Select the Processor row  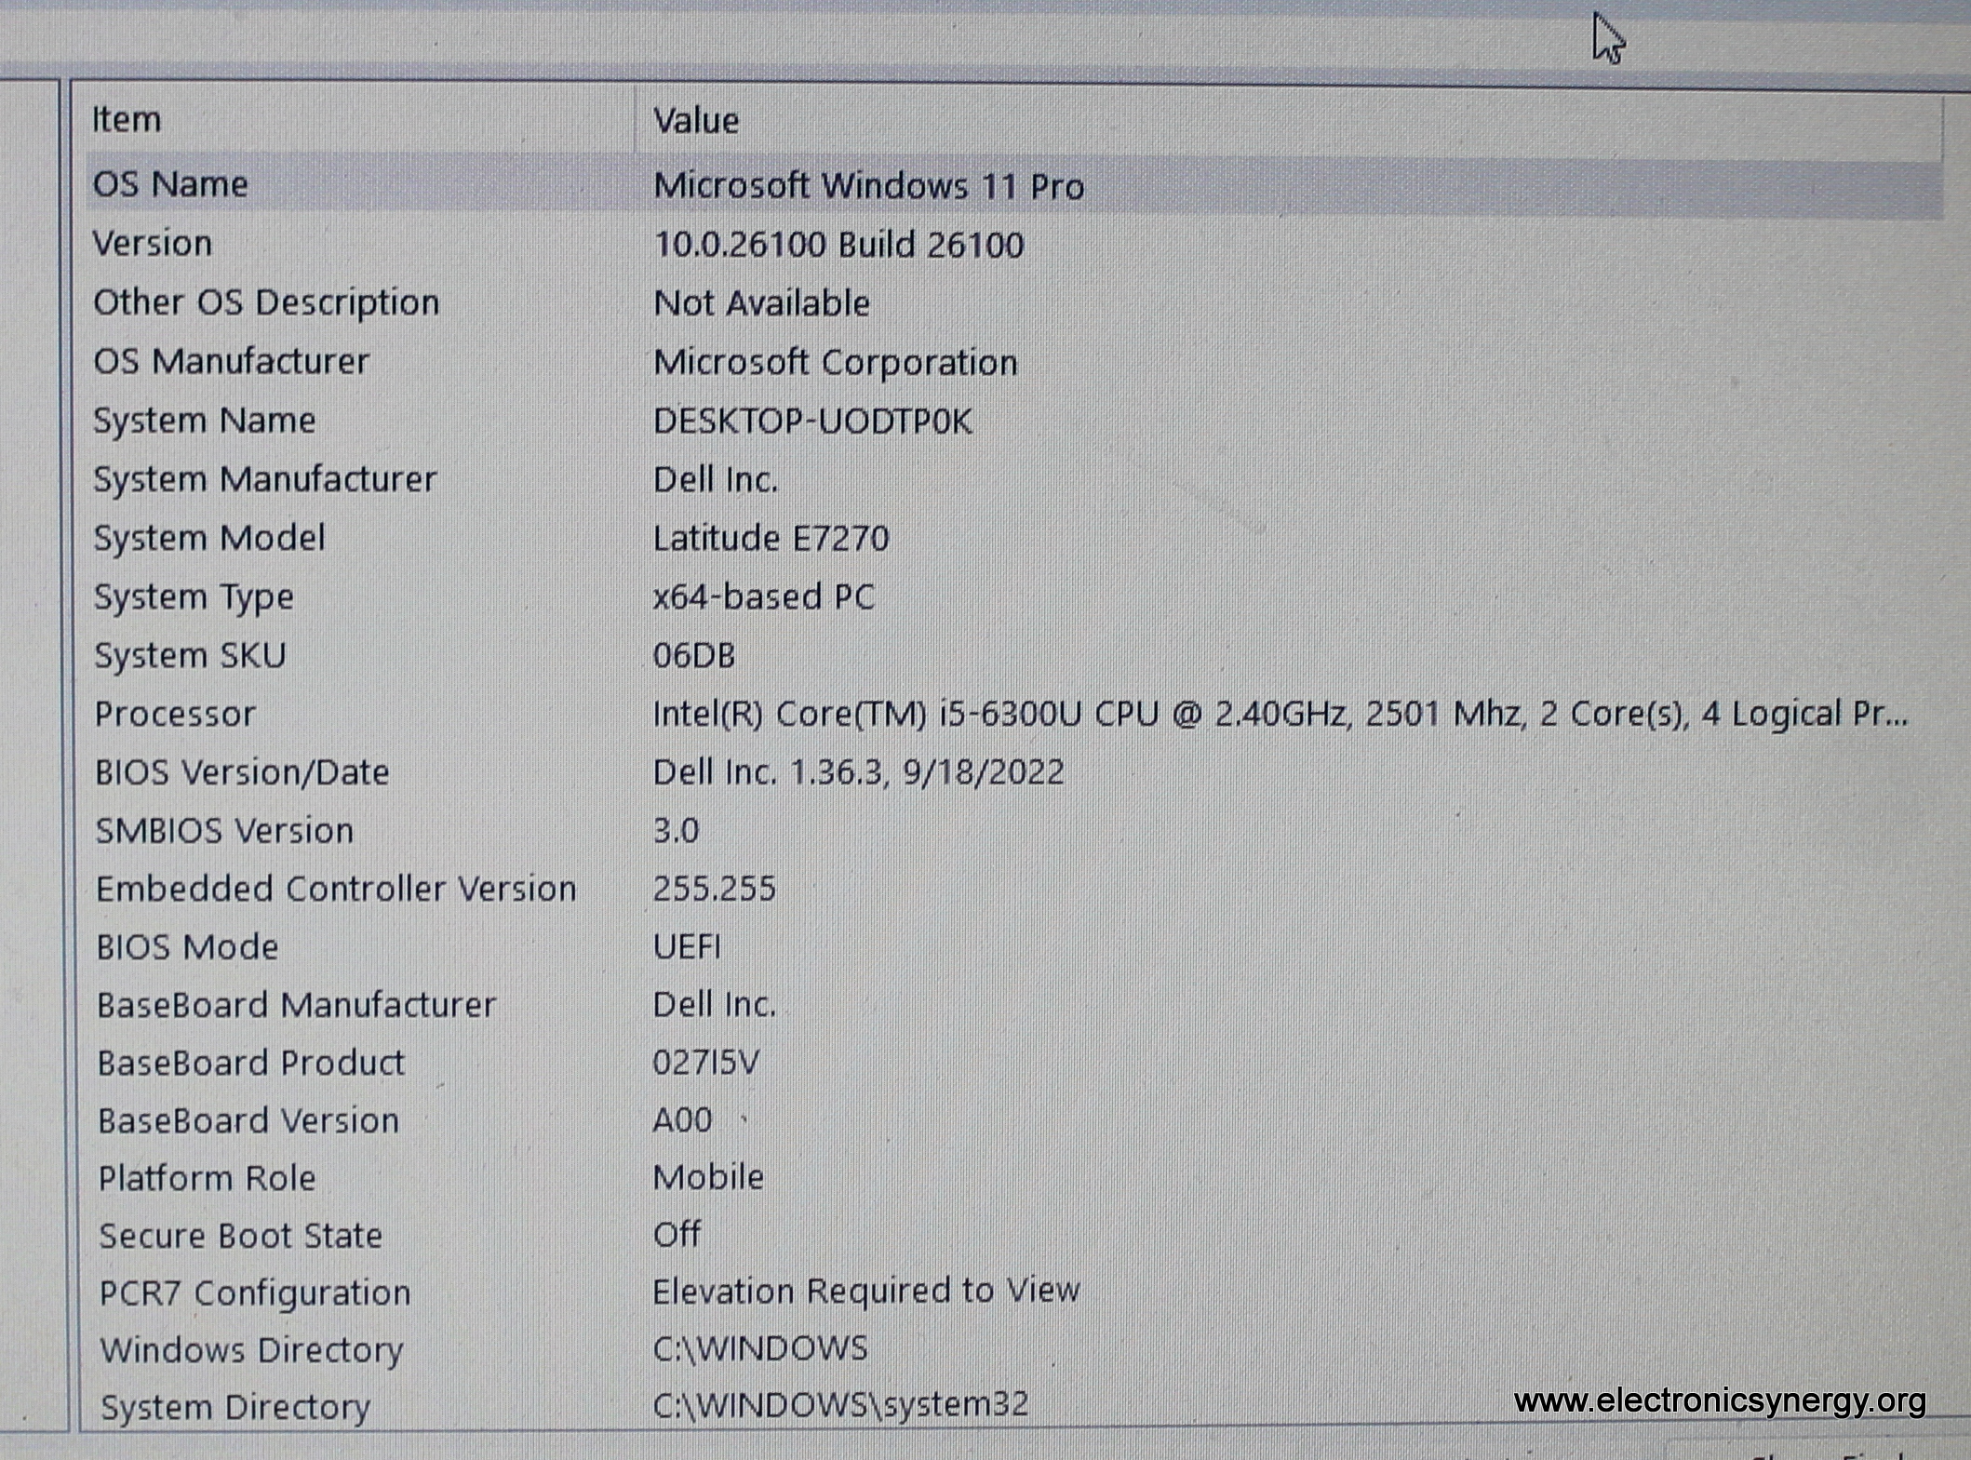(175, 714)
